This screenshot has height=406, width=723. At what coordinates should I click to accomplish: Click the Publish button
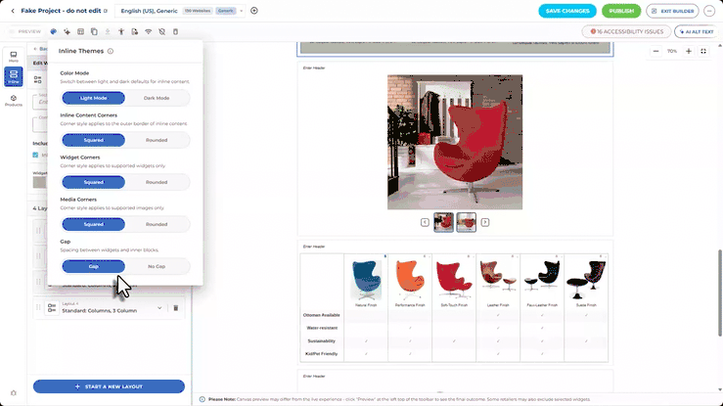tap(621, 11)
